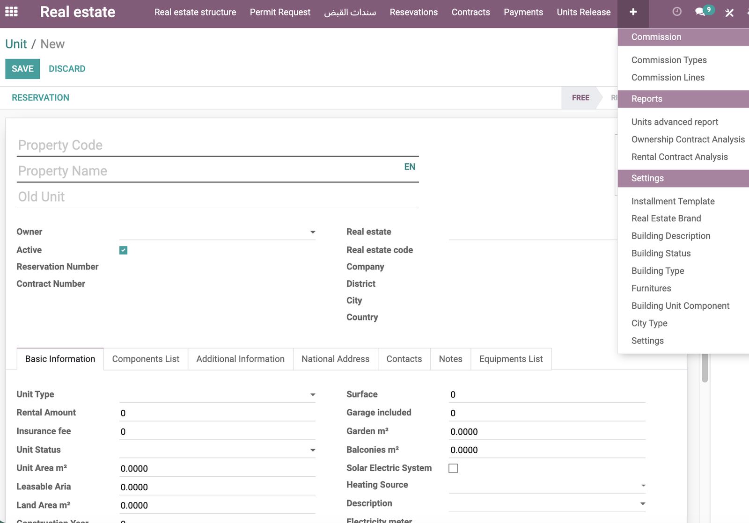
Task: Click the developer tools wrench icon
Action: (x=729, y=13)
